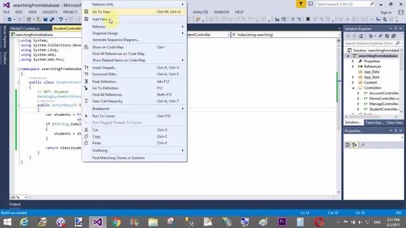Click the notifications filter flag icon

click(301, 4)
